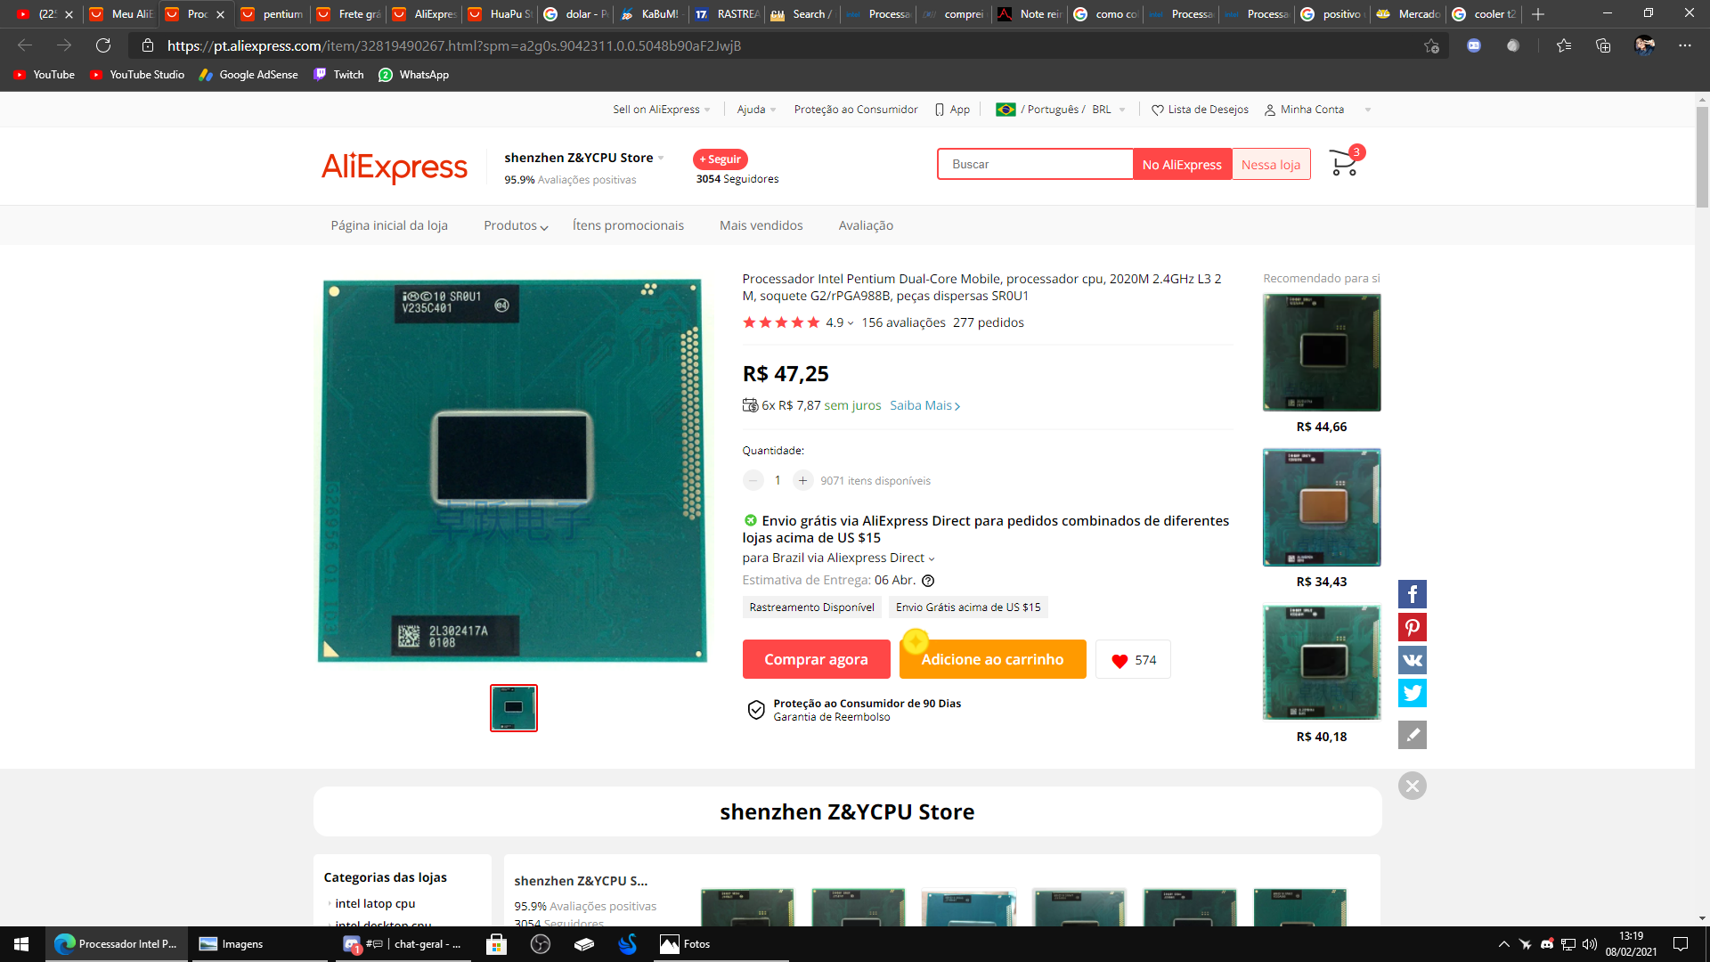Expand shenzhen Z&YCPU Store dropdown arrow
The width and height of the screenshot is (1710, 962).
661,158
